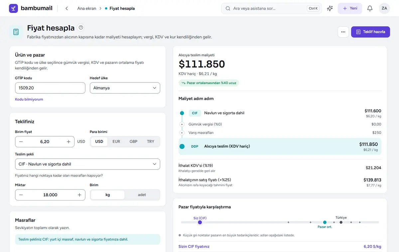Switch currency to EUR
399x252 pixels.
coord(116,142)
